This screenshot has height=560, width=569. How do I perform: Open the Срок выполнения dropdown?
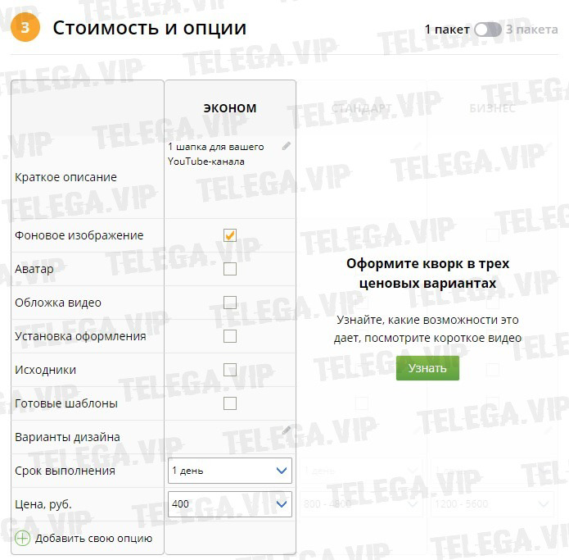(x=229, y=471)
